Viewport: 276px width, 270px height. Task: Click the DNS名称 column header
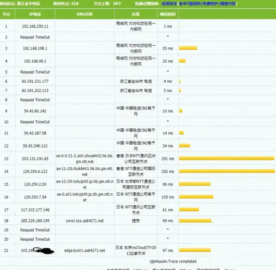click(84, 14)
